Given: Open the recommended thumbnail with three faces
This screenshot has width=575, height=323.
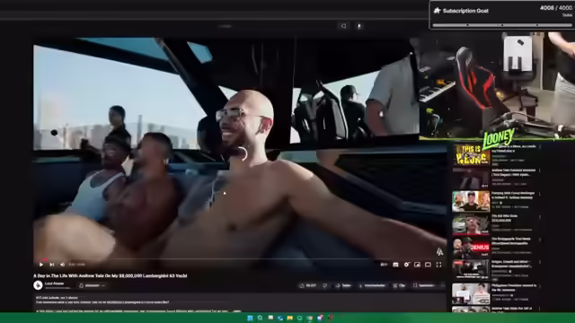Looking at the screenshot, I should [471, 201].
